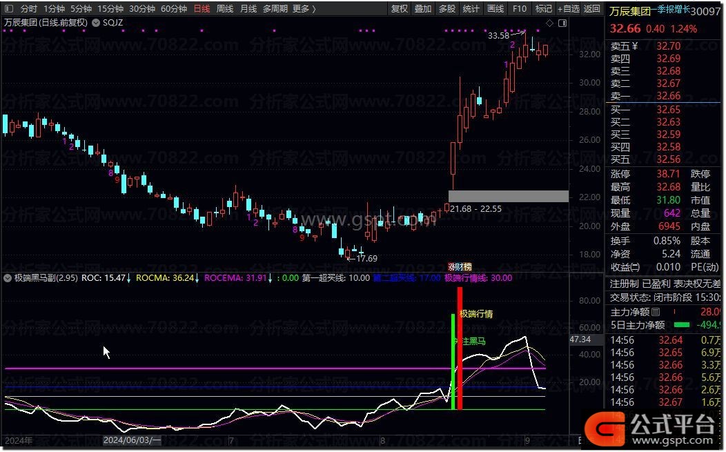
Task: Select the 15分钟 period tab
Action: tap(110, 9)
